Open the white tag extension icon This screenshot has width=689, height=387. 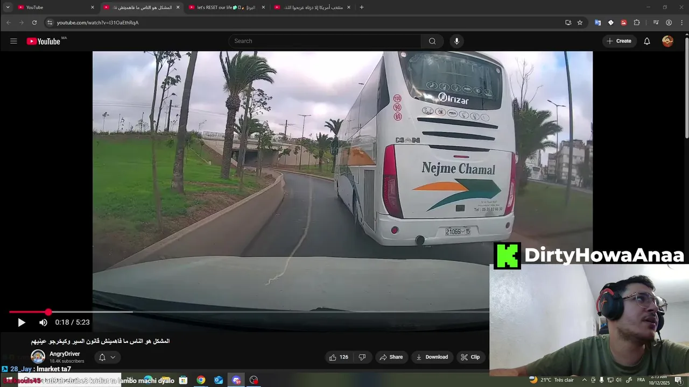[610, 23]
